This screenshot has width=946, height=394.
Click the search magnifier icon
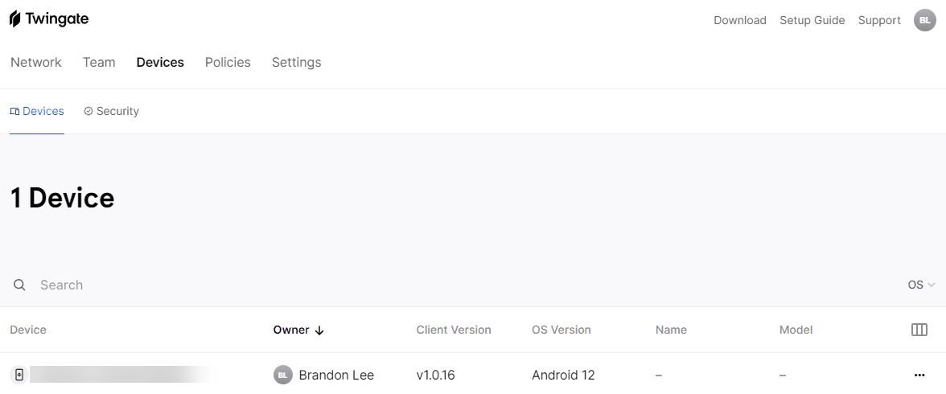point(20,285)
